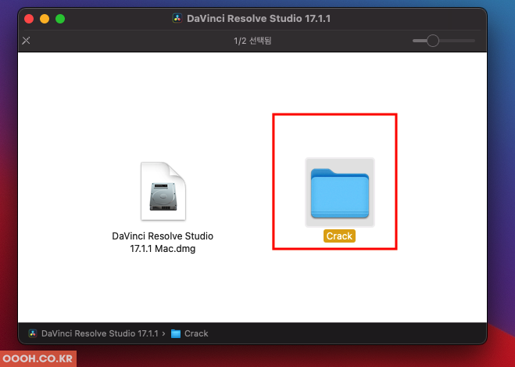Click the icon size slider handle

433,41
